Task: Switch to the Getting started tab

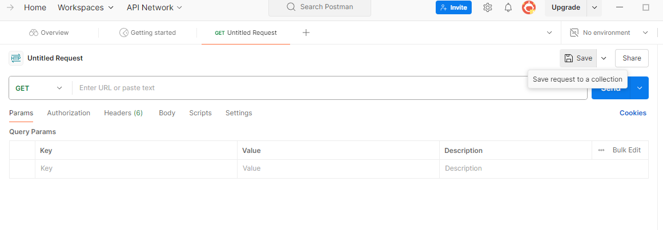Action: 147,33
